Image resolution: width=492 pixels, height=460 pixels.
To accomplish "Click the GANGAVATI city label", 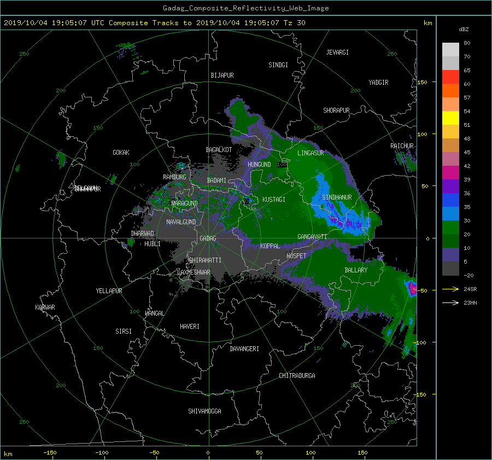I will (312, 237).
